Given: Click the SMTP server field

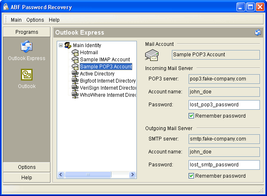Looking at the screenshot, I should 224,139.
